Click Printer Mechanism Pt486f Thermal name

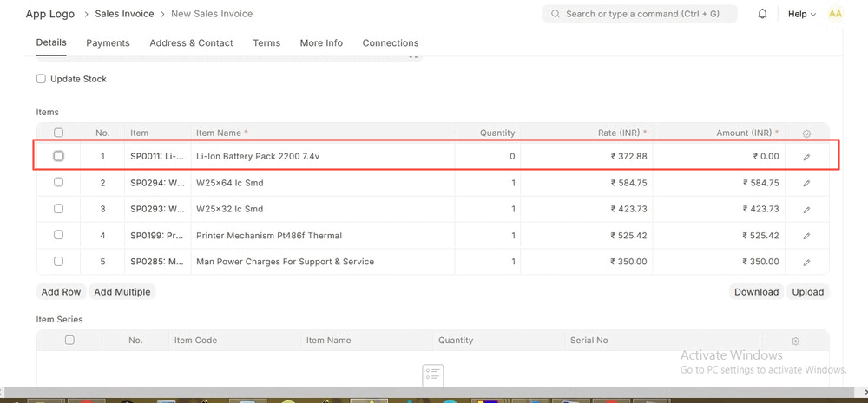pos(269,236)
